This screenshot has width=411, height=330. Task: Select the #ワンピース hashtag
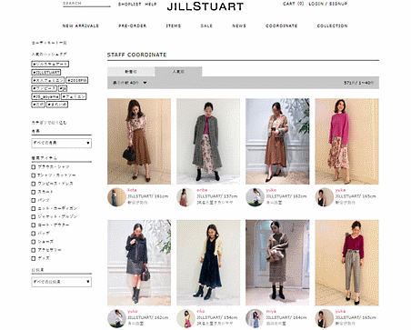click(x=44, y=88)
